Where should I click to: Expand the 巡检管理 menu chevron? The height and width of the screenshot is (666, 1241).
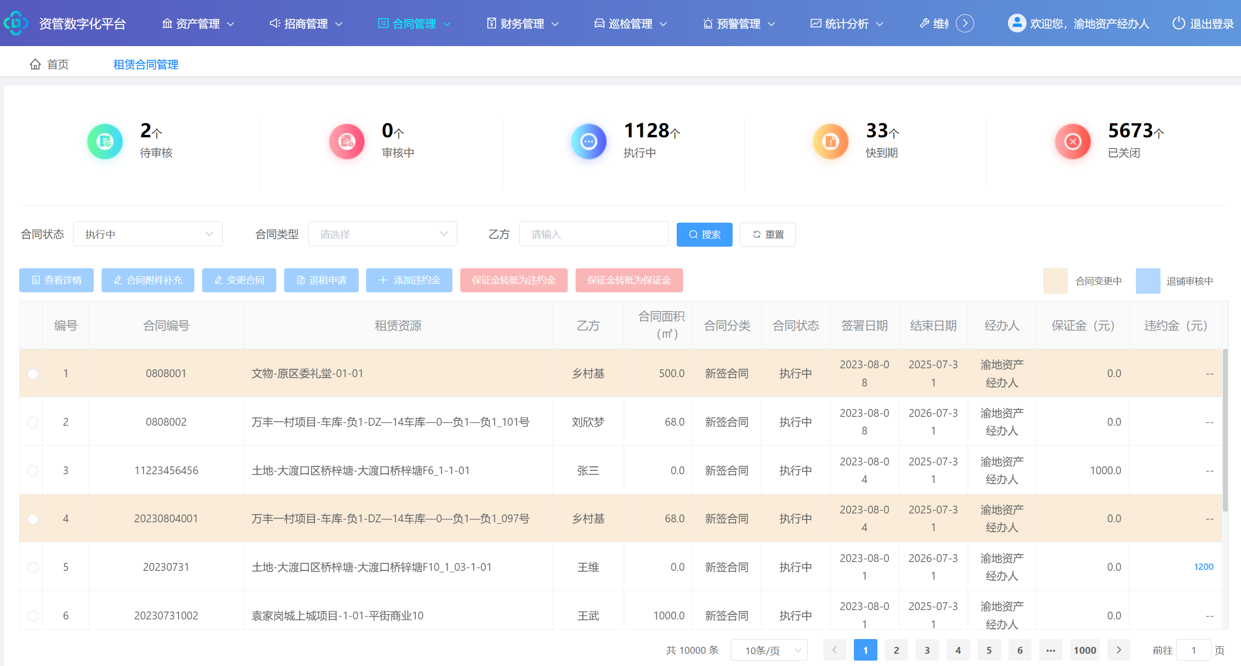tap(663, 24)
